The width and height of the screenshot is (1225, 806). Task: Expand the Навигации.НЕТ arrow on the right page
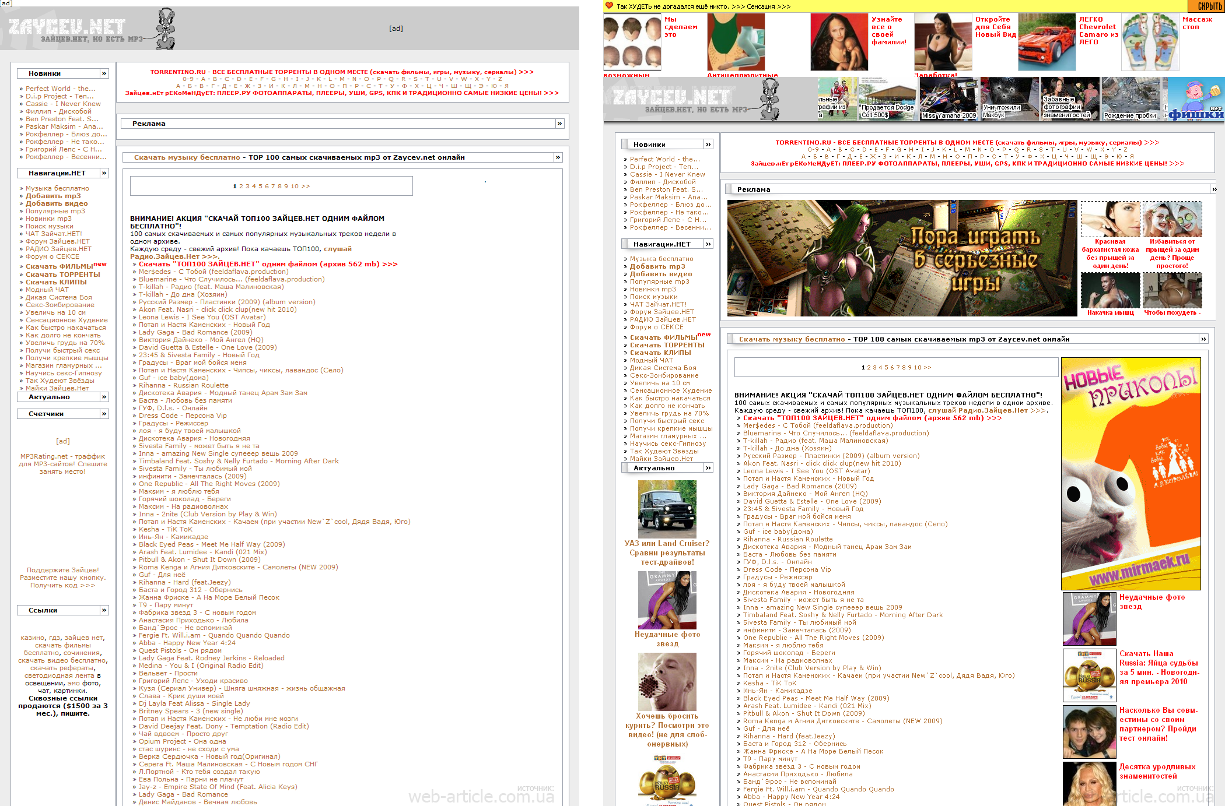[x=709, y=244]
